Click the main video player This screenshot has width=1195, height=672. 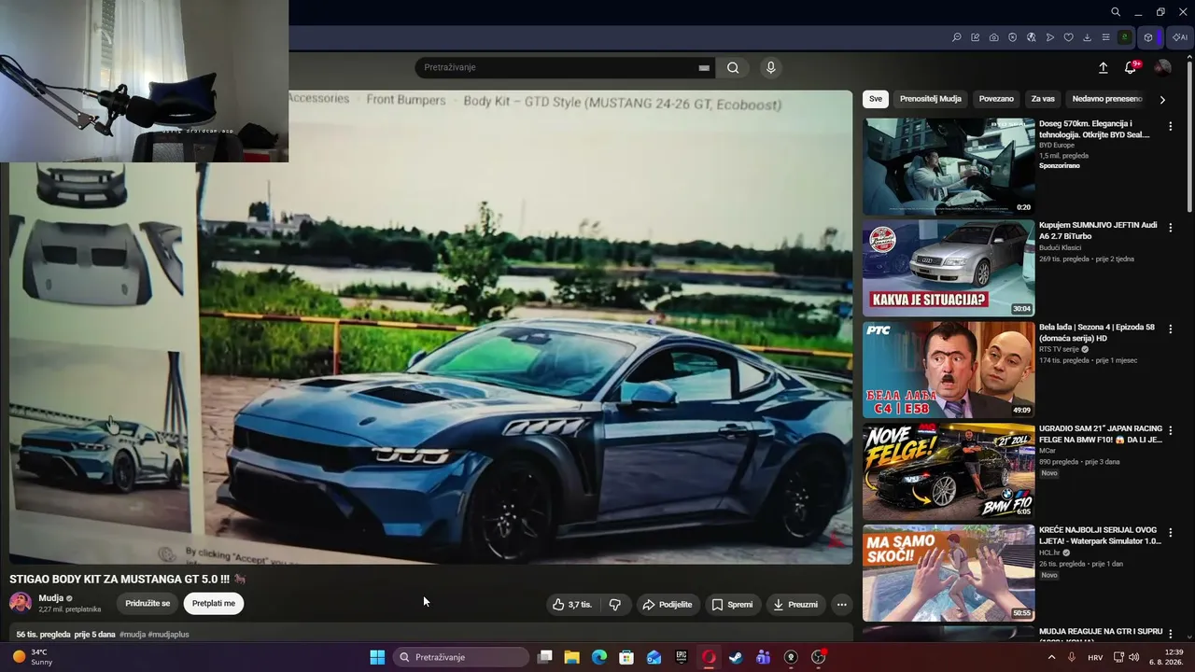coord(431,327)
